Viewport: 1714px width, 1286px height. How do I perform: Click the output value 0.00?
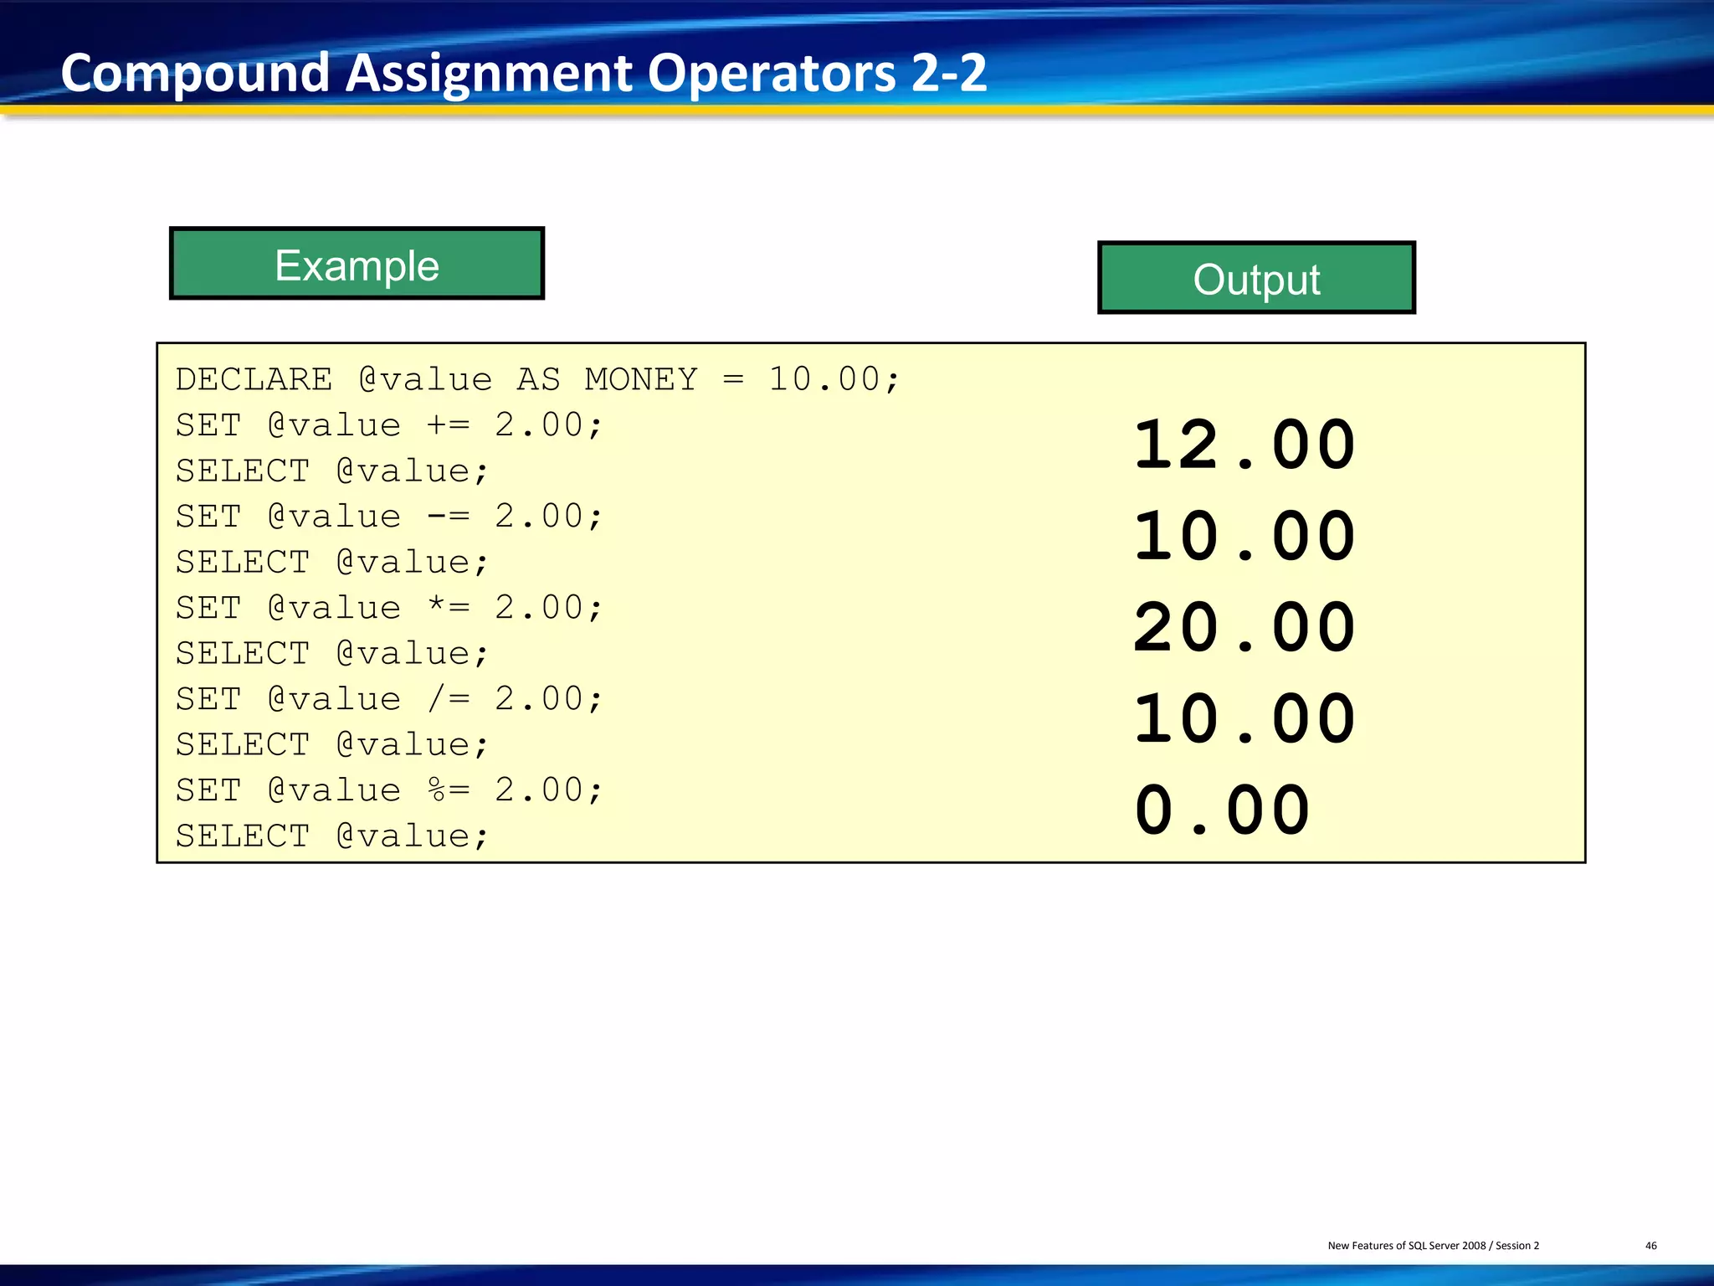point(1222,810)
